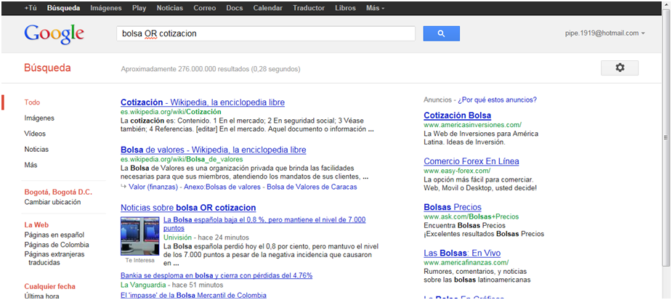
Task: Click the es.wikipedia.org/wiki/Bolsa_de_valores URL
Action: click(x=182, y=159)
